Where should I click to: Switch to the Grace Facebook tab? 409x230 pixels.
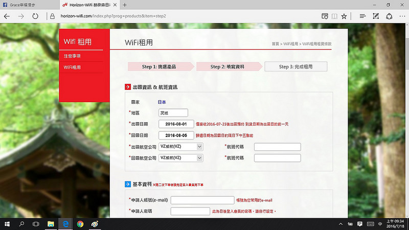[x=30, y=5]
